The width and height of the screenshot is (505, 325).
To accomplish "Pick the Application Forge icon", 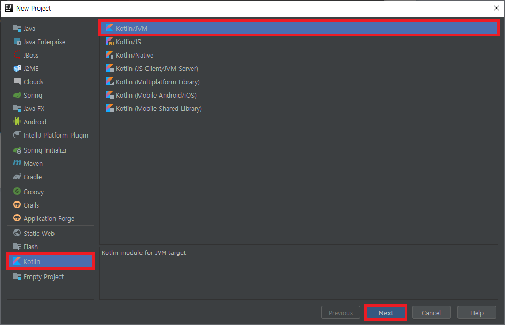I will point(17,218).
